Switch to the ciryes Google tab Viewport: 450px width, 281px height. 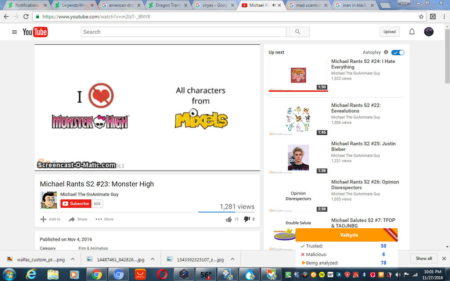click(214, 5)
